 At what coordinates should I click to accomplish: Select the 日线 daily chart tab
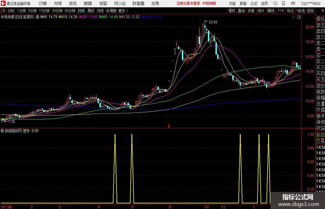[81, 11]
